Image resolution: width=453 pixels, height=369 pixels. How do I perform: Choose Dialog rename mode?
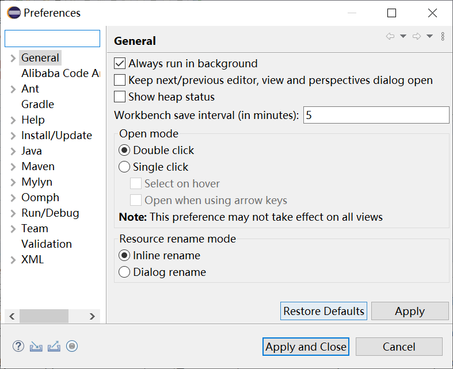pyautogui.click(x=124, y=272)
